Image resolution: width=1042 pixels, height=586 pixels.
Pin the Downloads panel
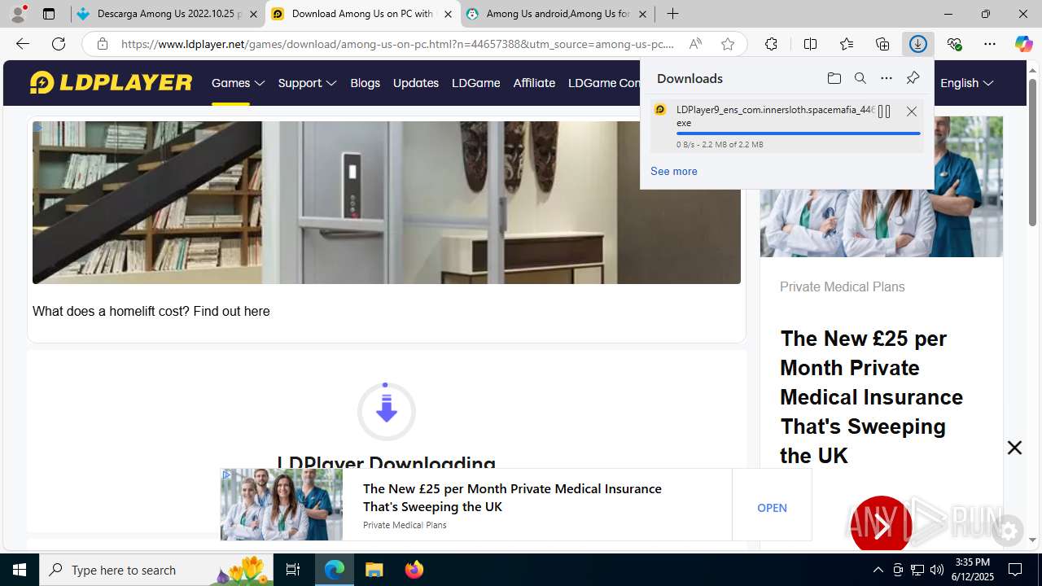[913, 78]
